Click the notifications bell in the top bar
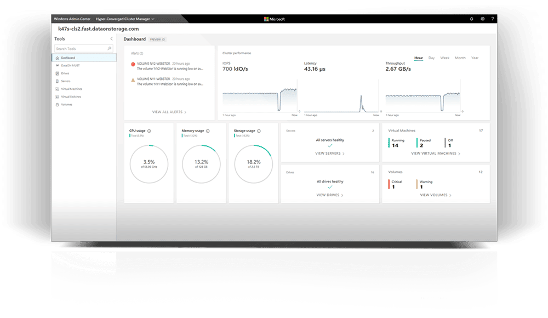 point(471,19)
